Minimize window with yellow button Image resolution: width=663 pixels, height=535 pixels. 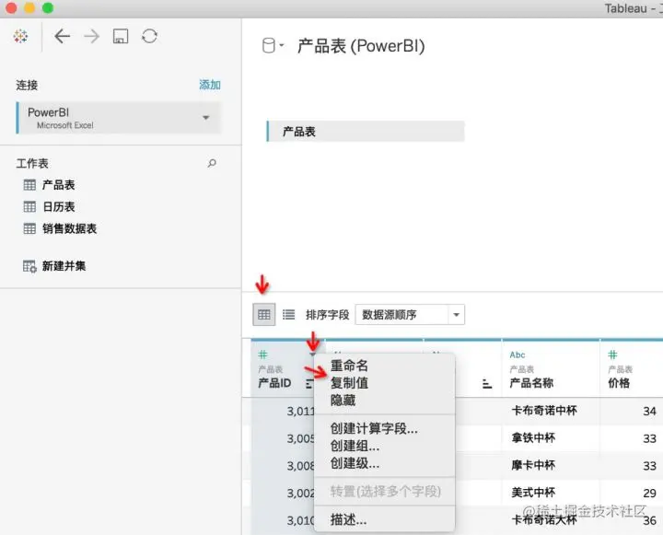coord(29,8)
